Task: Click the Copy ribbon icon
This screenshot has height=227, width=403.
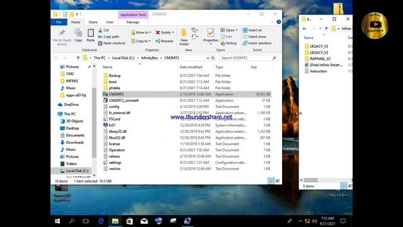Action: (x=78, y=35)
